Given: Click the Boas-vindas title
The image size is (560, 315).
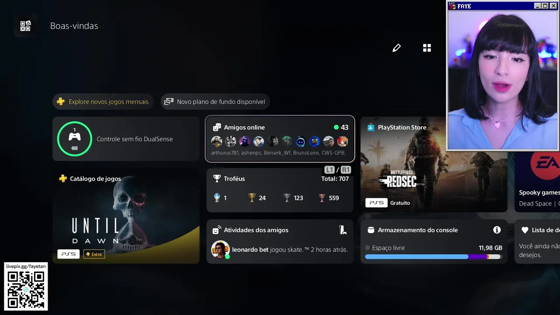Looking at the screenshot, I should 74,26.
